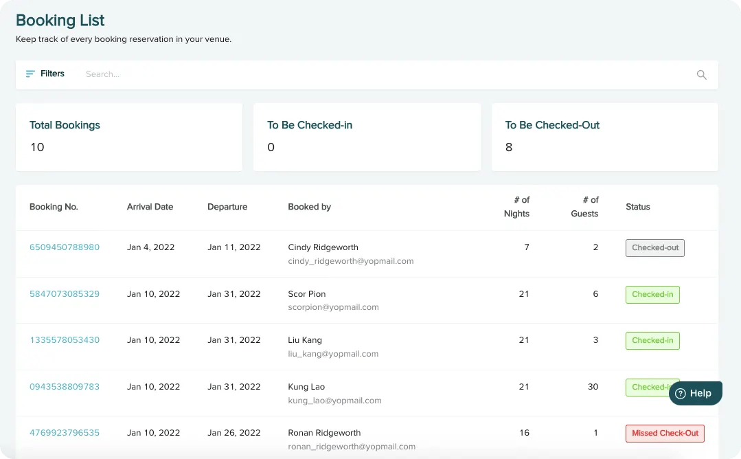This screenshot has width=741, height=459.
Task: Click the Checked-out status badge
Action: click(654, 248)
